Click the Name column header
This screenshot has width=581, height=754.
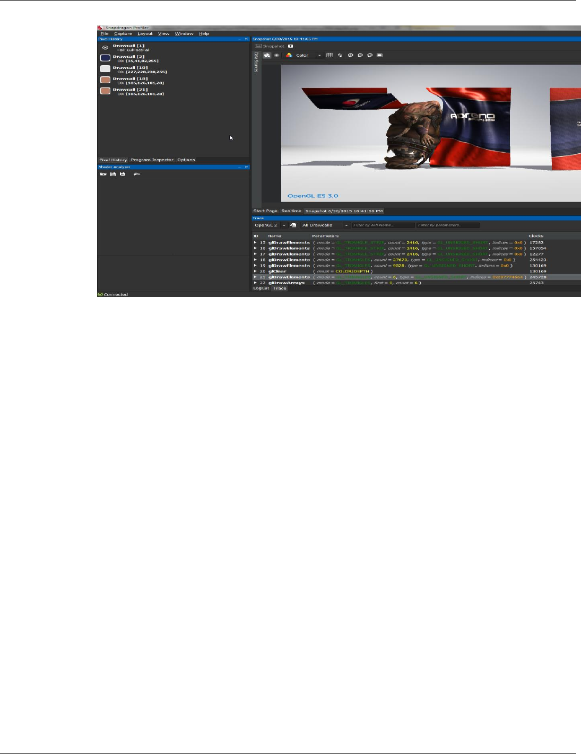274,236
